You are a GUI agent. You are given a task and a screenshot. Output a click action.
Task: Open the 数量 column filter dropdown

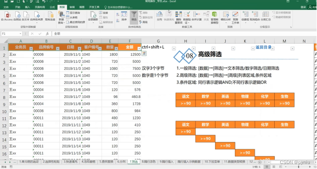(x=116, y=49)
